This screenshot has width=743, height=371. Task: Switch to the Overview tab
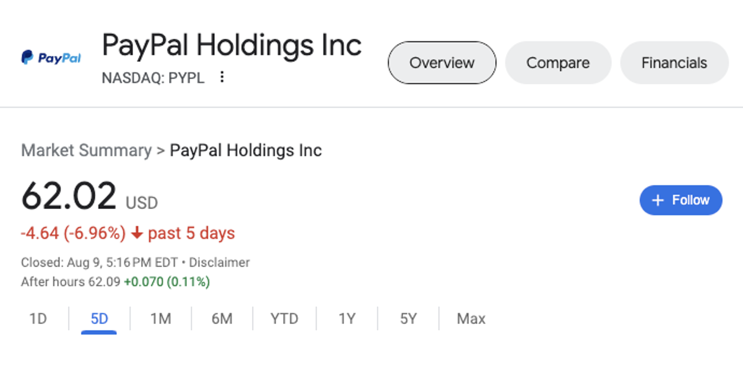(x=441, y=62)
